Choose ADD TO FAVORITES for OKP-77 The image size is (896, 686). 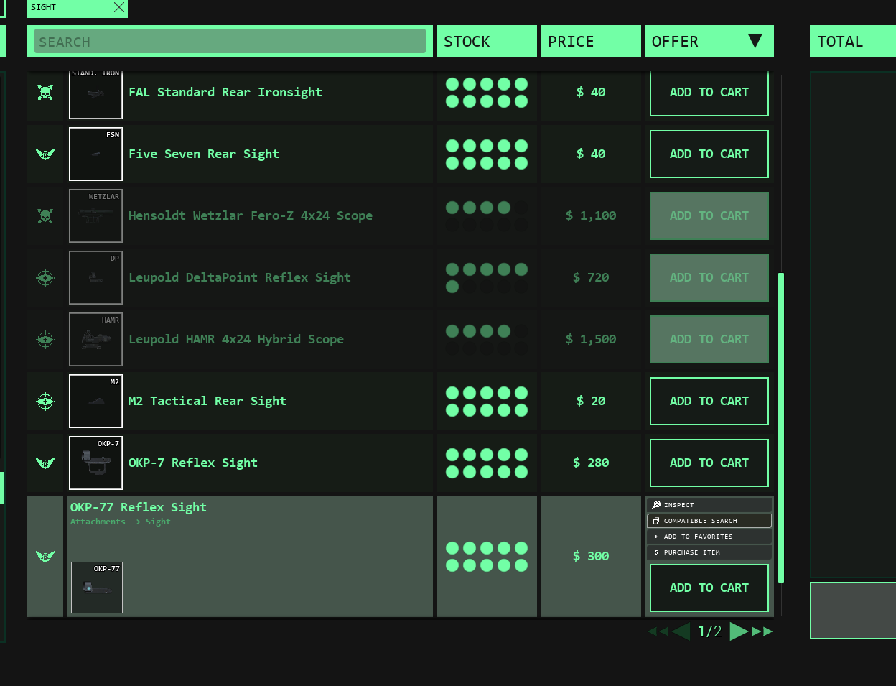click(x=709, y=537)
